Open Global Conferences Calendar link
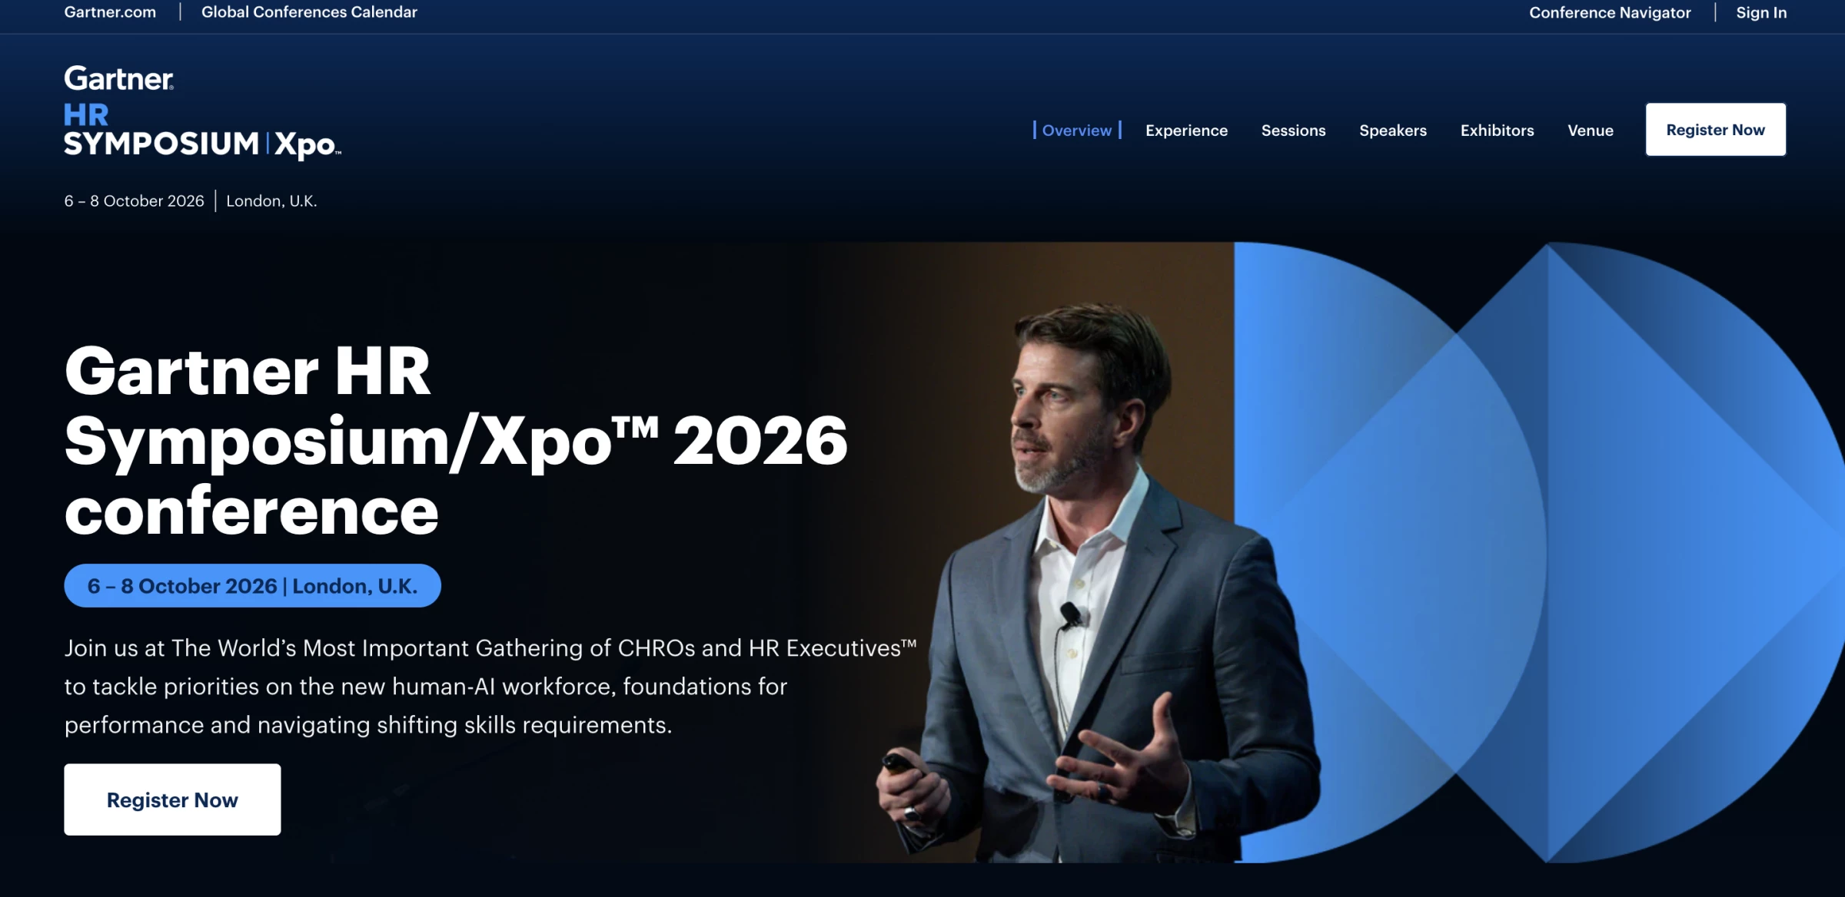This screenshot has height=897, width=1845. click(309, 12)
